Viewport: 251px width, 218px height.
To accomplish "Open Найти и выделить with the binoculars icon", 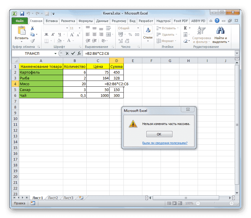I will (x=220, y=30).
